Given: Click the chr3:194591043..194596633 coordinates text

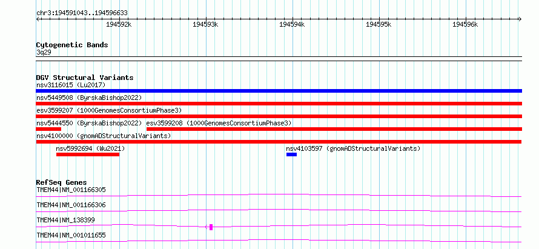Looking at the screenshot, I should pos(82,13).
